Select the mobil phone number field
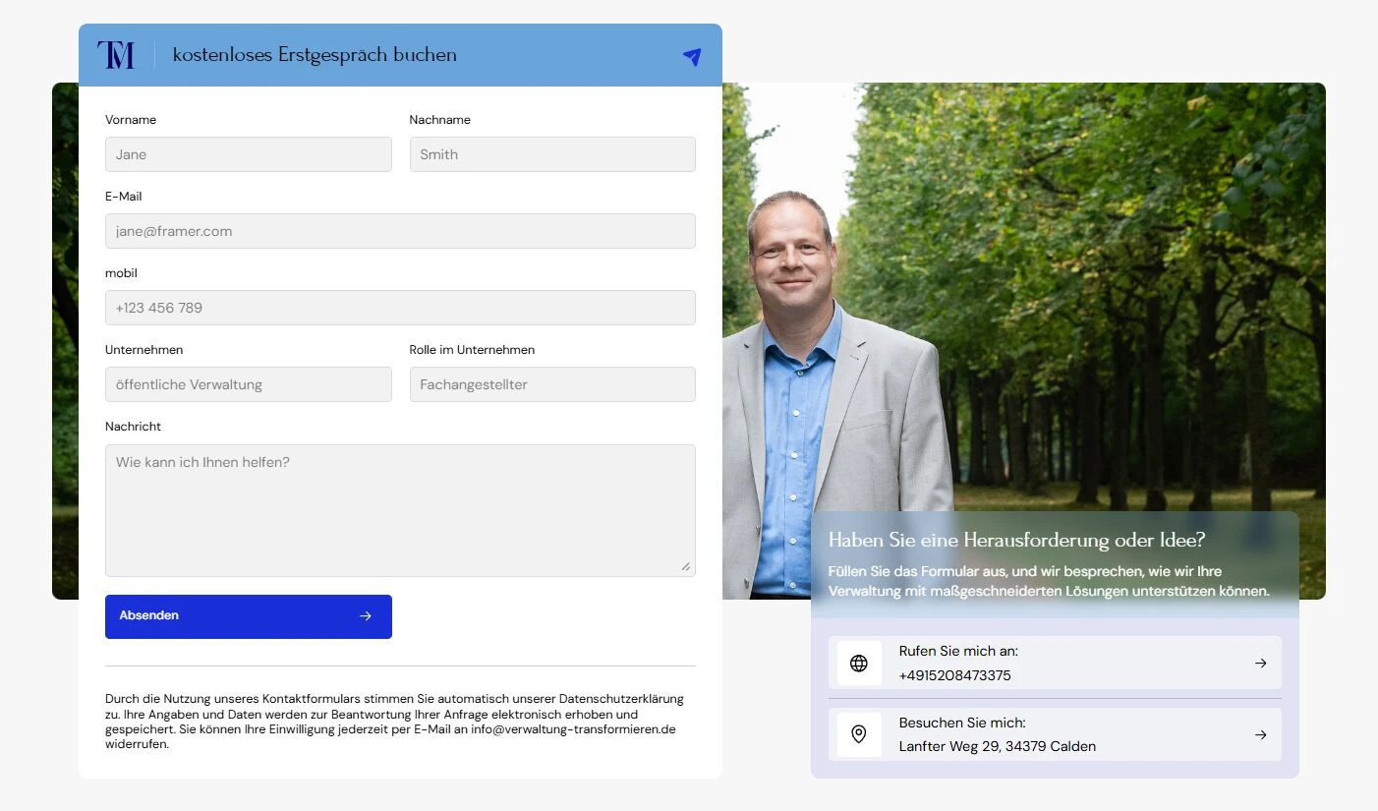Image resolution: width=1378 pixels, height=811 pixels. click(x=400, y=308)
